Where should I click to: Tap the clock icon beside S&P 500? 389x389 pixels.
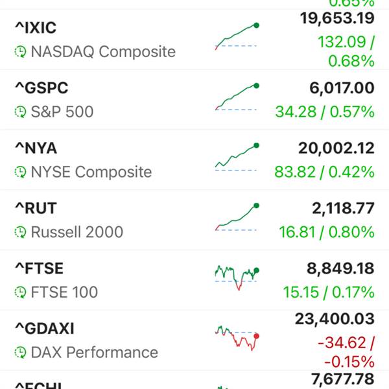tap(20, 112)
